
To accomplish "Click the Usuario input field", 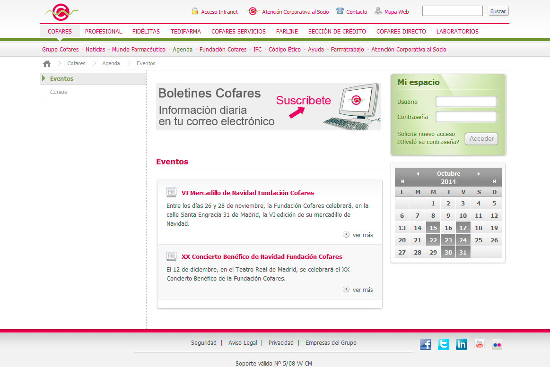I will click(466, 101).
